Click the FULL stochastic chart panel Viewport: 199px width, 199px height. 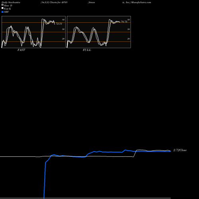coord(99,32)
